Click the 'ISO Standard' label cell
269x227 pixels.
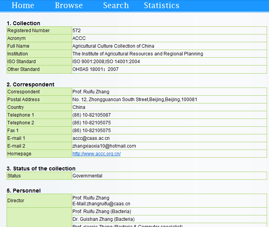coord(39,61)
